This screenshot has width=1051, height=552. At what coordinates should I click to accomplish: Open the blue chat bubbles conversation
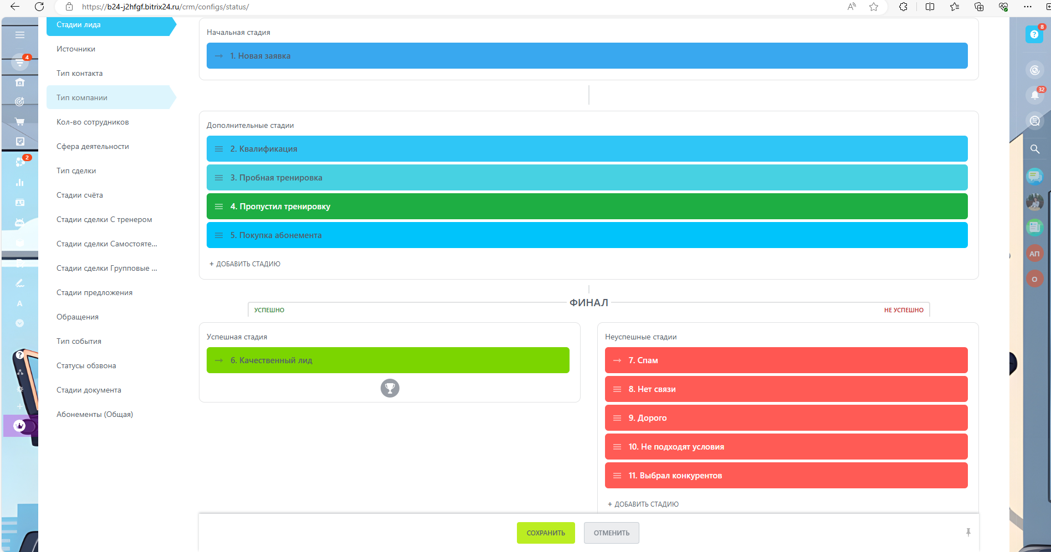coord(1034,177)
